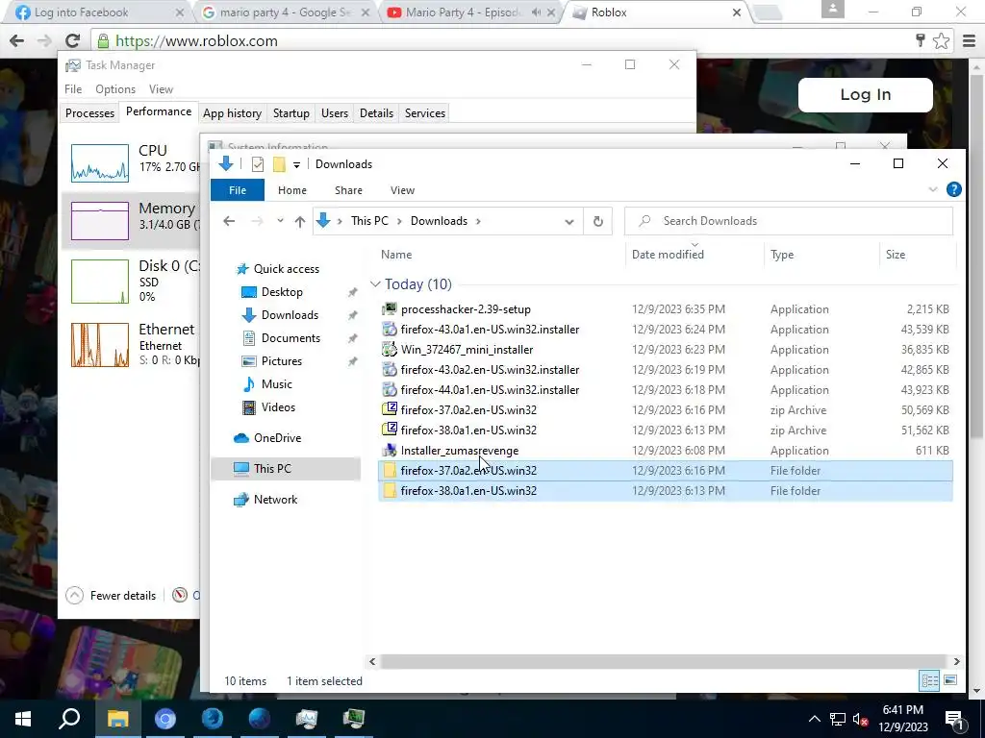The image size is (985, 738).
Task: Open Startup tab in Task Manager
Action: [x=290, y=113]
